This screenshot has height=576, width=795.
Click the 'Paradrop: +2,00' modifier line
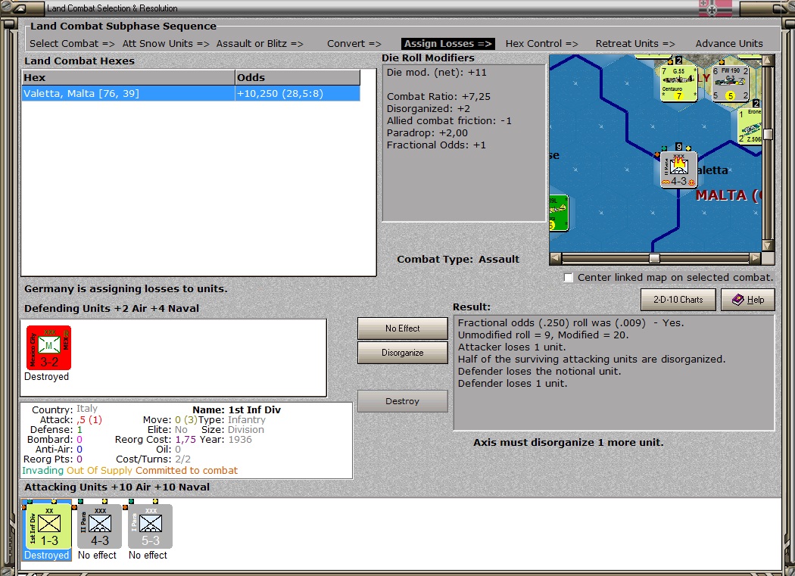click(x=428, y=133)
